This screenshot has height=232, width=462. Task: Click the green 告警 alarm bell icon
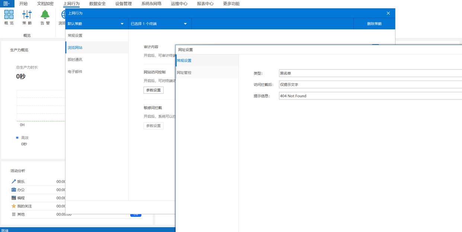point(45,15)
